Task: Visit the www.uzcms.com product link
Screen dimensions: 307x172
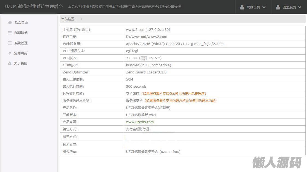Action: click(140, 122)
